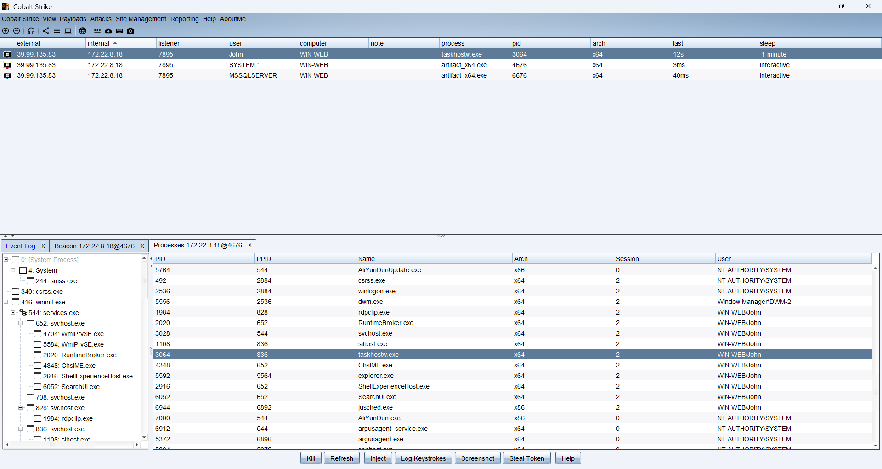Viewport: 882px width, 469px height.
Task: Click window icon of 244: smss.exe
Action: pos(30,281)
